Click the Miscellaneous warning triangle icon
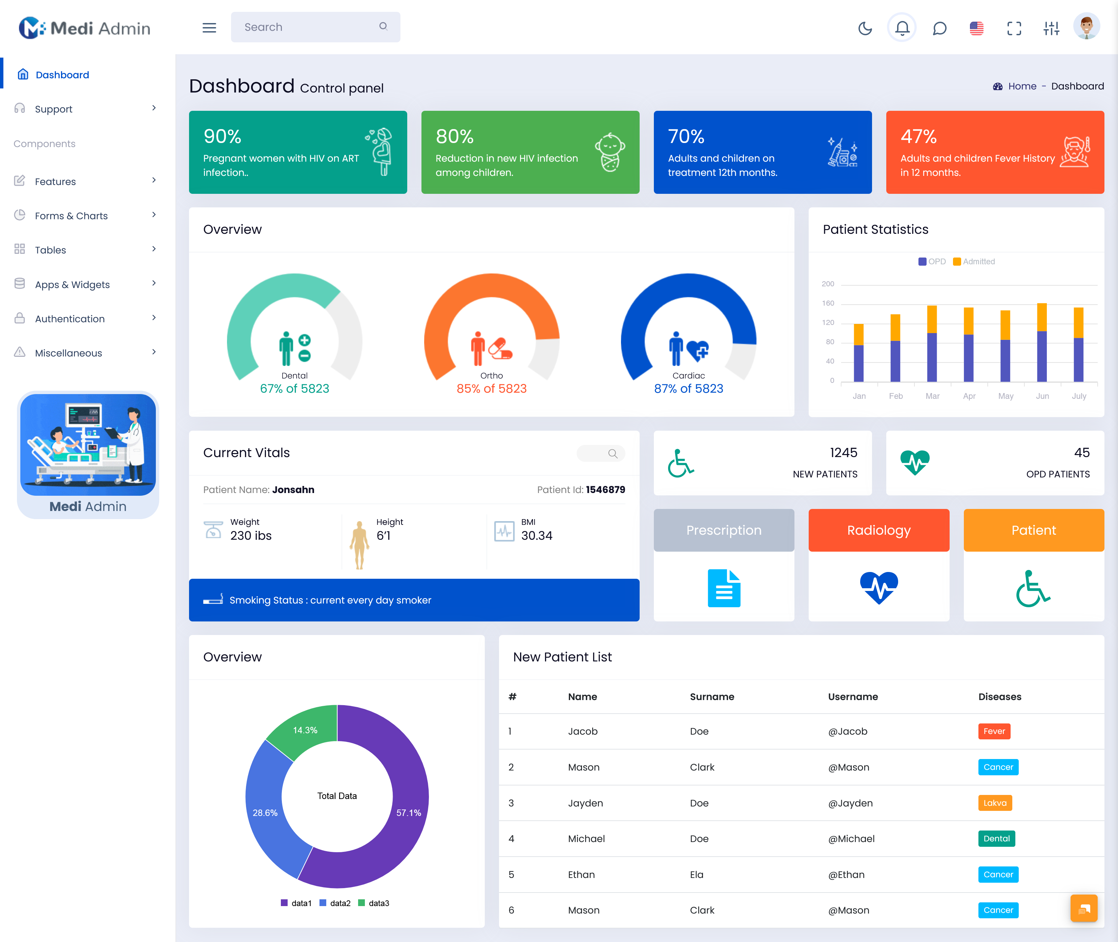Screen dimensions: 1118x942 (x=20, y=352)
